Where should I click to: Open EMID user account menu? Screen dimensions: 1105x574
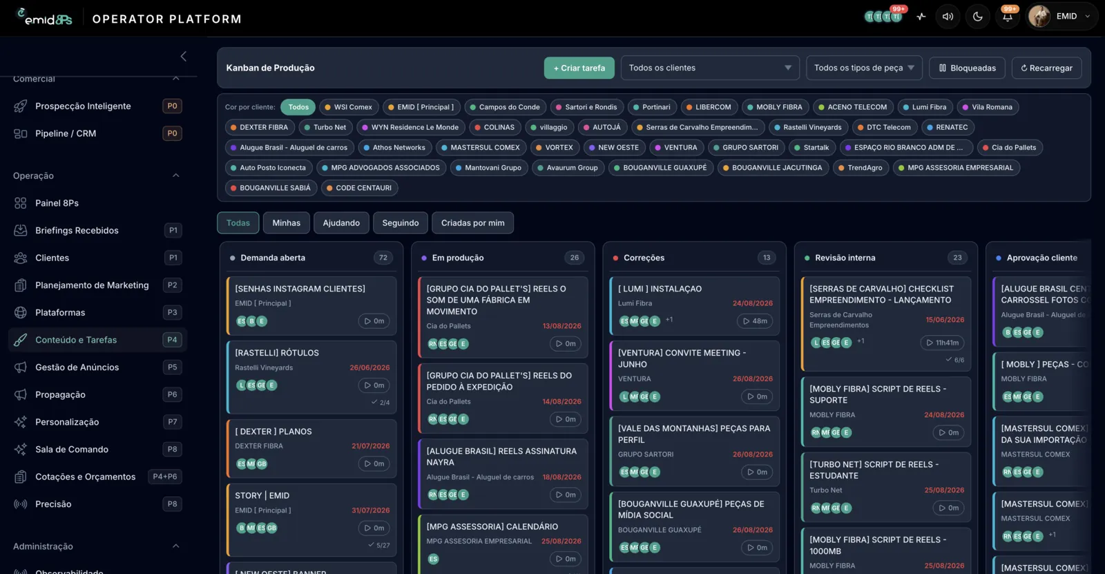[x=1061, y=17]
